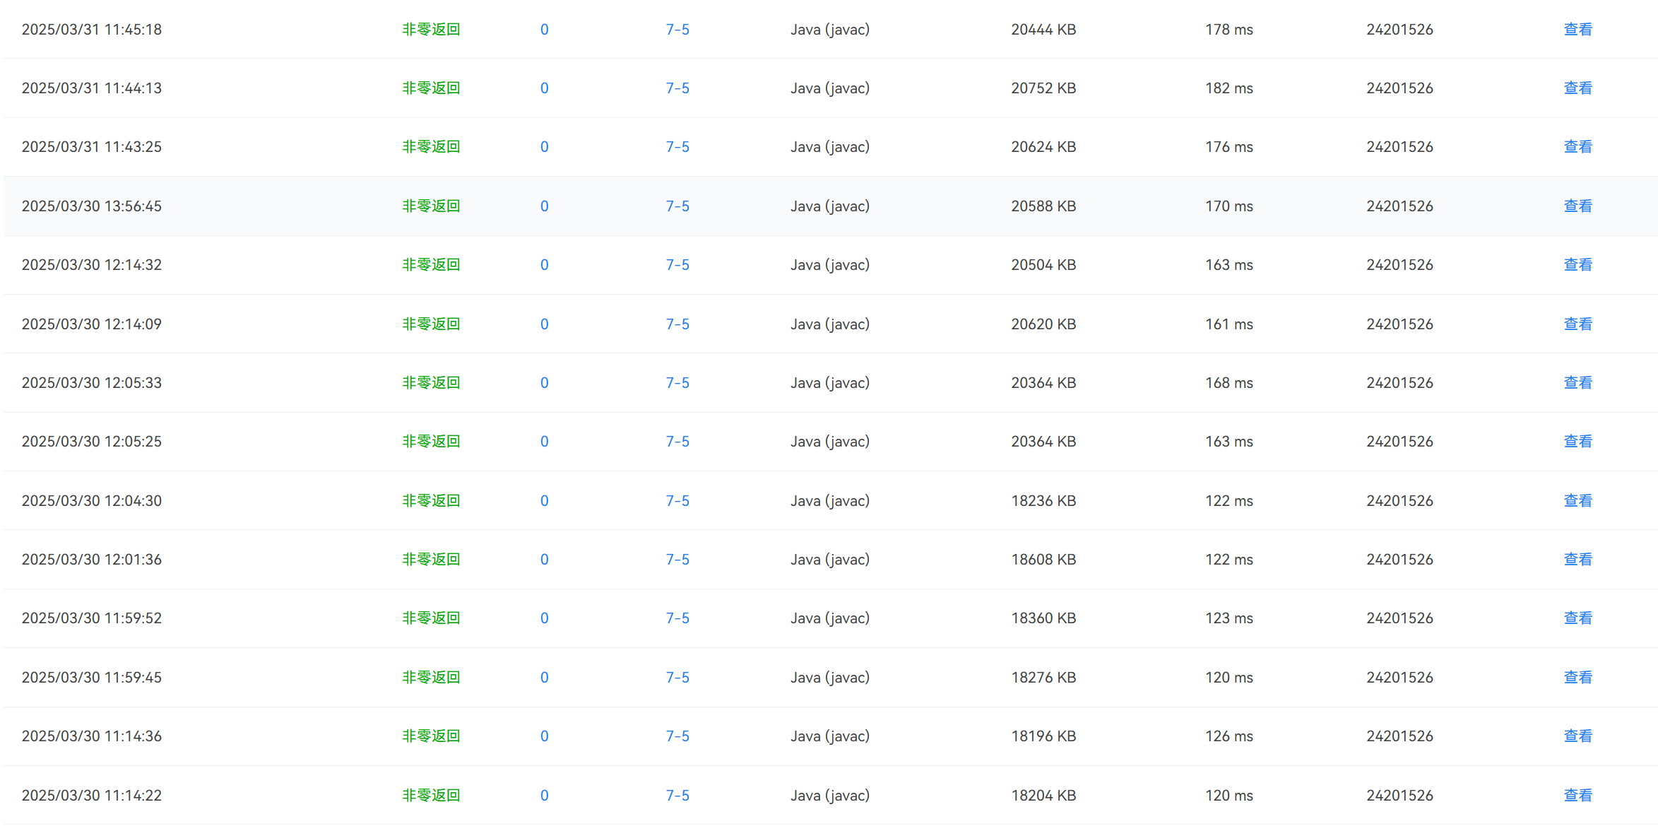This screenshot has width=1658, height=831.
Task: Open 查看 link for 11:44:13 submission
Action: 1577,88
